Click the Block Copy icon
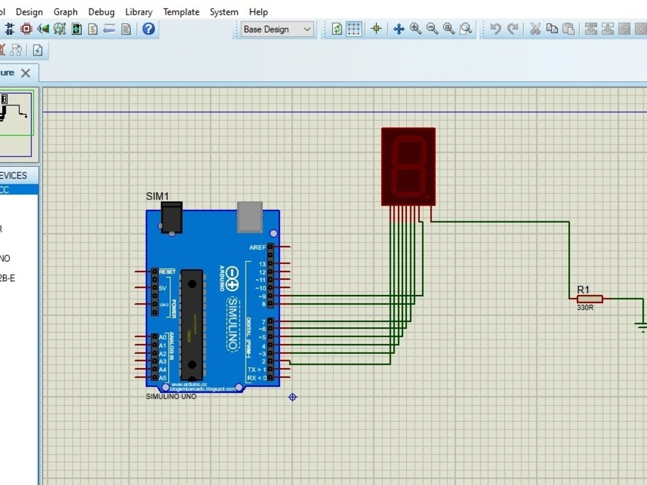This screenshot has height=485, width=647. coord(591,29)
